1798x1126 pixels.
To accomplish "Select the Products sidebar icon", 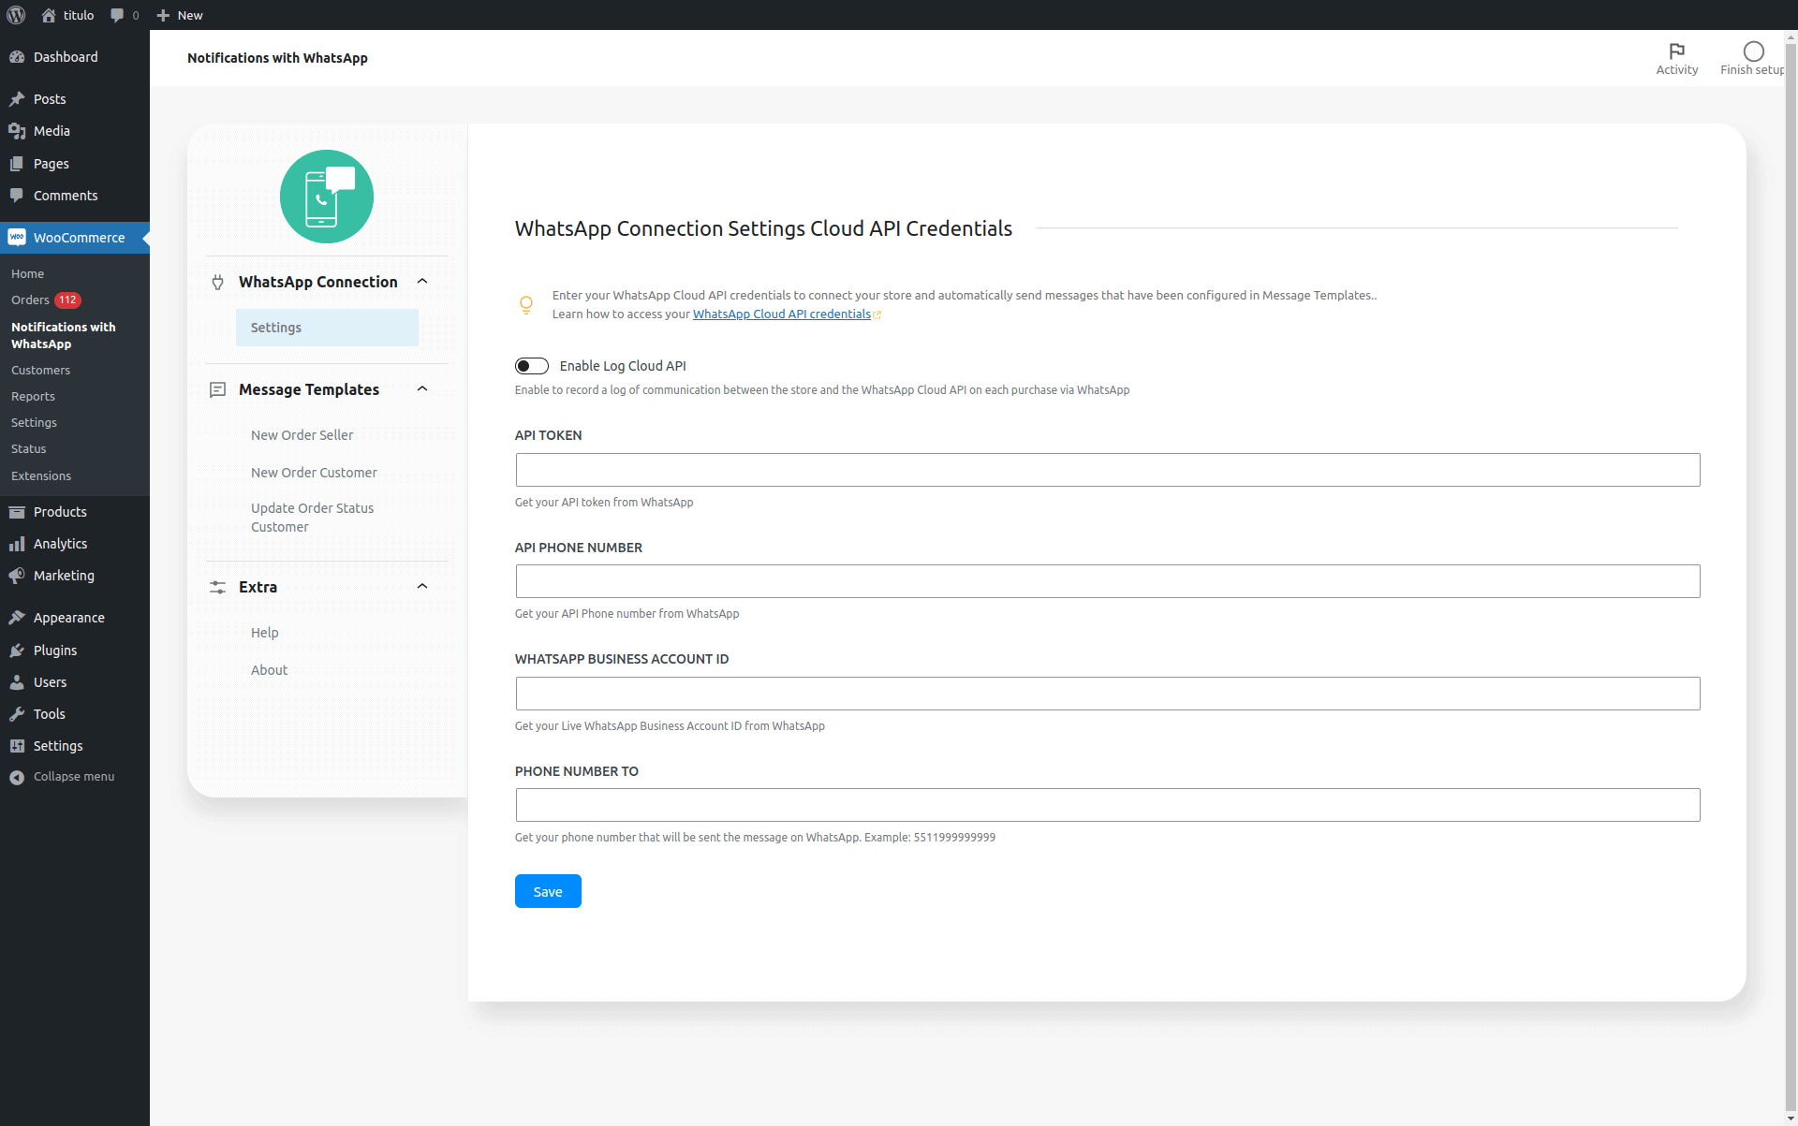I will [x=17, y=512].
